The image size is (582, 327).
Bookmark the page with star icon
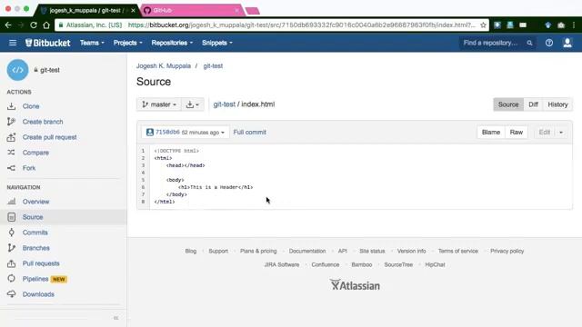pyautogui.click(x=483, y=25)
